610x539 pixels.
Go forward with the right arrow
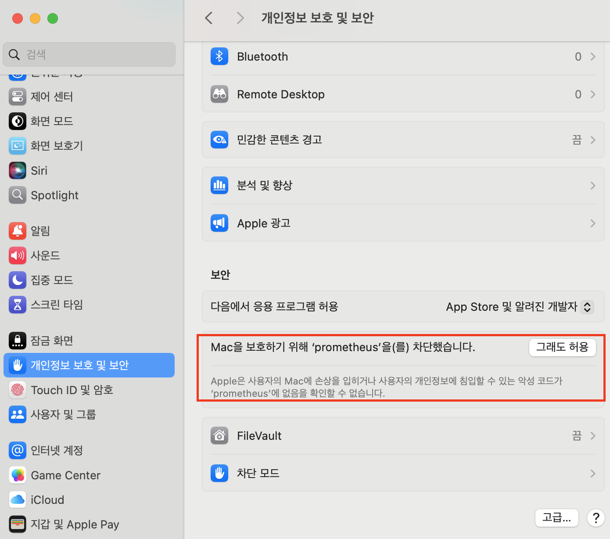coord(240,18)
